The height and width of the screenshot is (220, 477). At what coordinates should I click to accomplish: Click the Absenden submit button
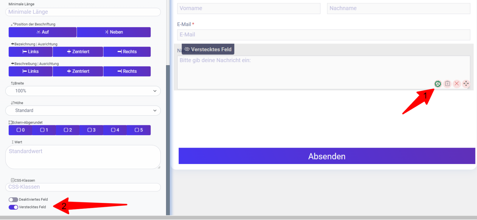tap(327, 156)
